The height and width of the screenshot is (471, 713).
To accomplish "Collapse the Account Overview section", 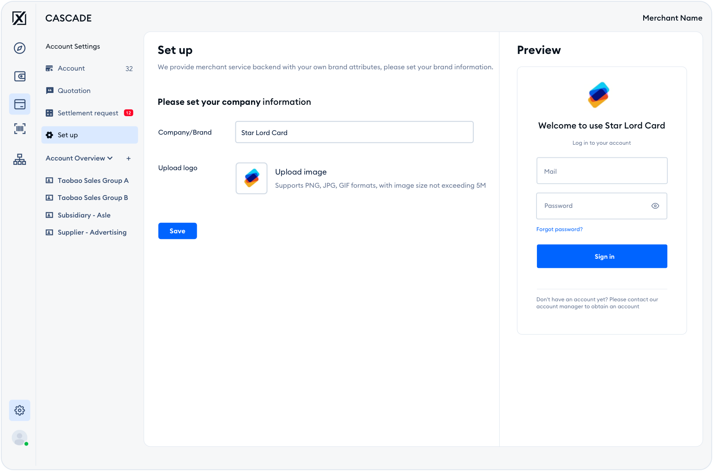I will [110, 158].
